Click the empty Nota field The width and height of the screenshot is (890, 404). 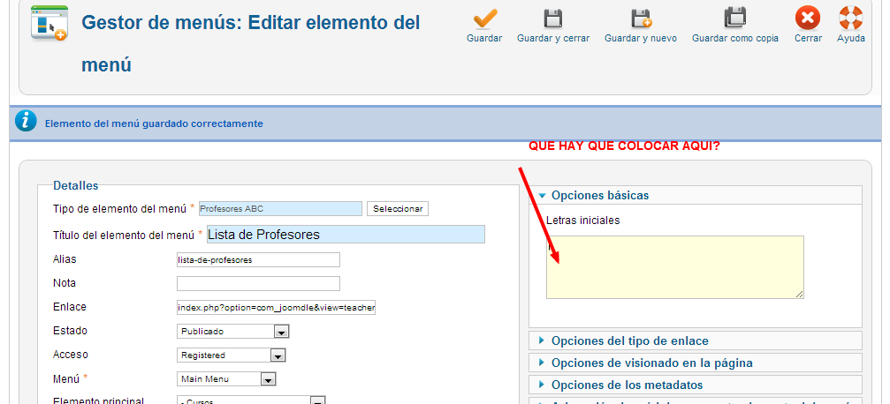tap(258, 284)
